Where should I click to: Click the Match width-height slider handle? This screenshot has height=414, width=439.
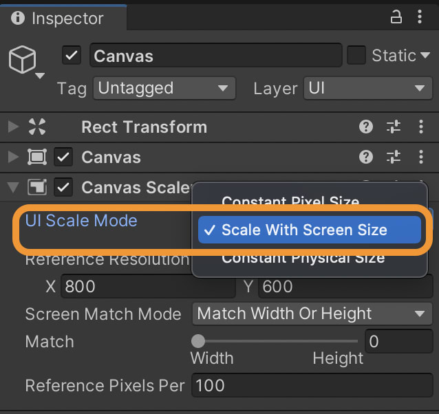[x=198, y=341]
